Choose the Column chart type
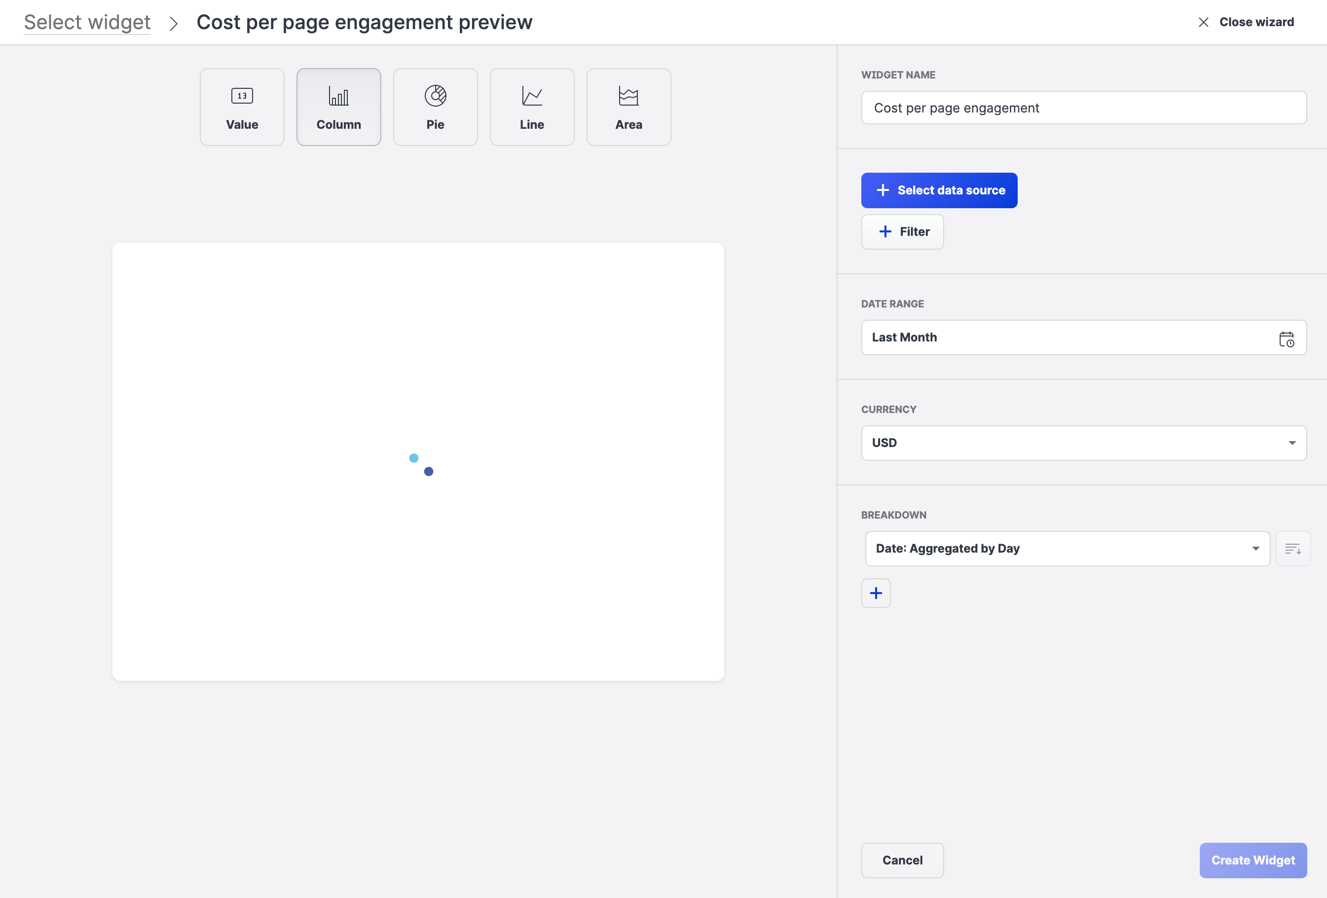 (x=338, y=108)
